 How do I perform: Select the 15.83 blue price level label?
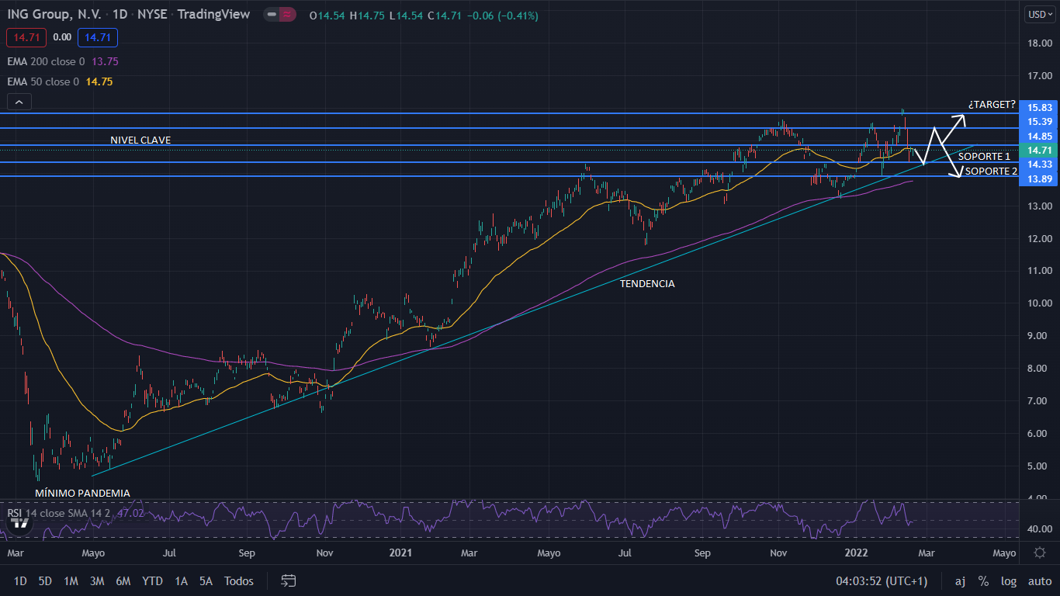(x=1039, y=108)
